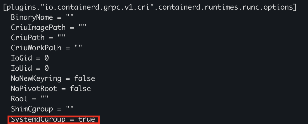Click the false value of NoNewKeyring

tap(85, 78)
